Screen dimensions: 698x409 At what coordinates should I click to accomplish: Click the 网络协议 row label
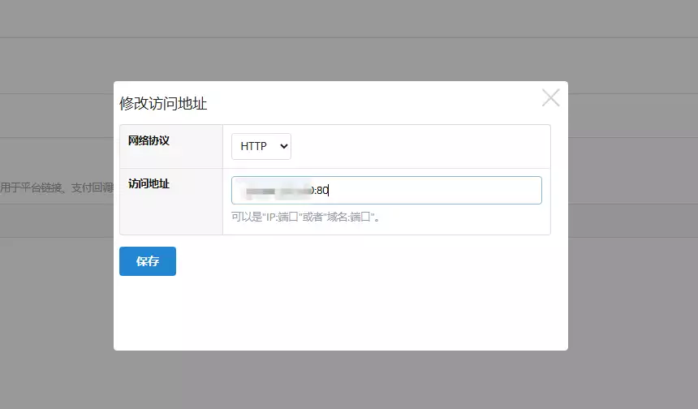(x=149, y=140)
